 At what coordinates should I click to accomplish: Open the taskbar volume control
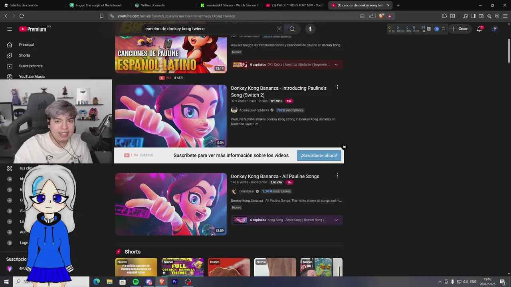(x=465, y=282)
